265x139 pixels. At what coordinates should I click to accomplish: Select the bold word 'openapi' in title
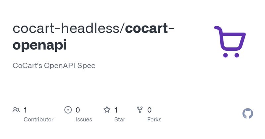click(x=39, y=45)
